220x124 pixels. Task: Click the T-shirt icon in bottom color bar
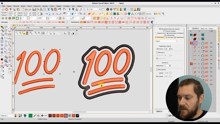pos(25,116)
